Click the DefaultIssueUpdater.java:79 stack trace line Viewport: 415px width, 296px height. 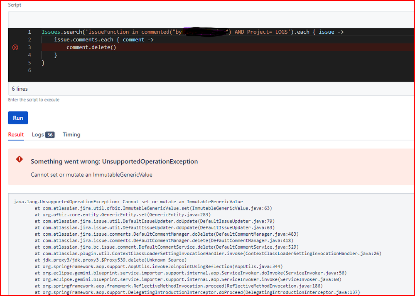155,221
